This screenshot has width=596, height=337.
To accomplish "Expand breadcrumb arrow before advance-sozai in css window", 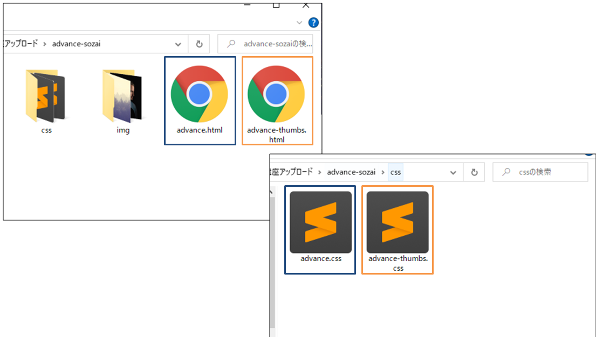I will (320, 172).
